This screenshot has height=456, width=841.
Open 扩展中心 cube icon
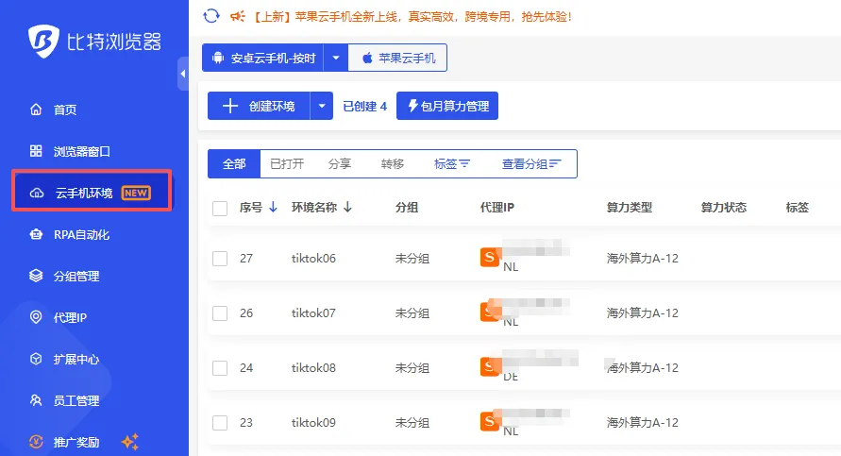[36, 359]
